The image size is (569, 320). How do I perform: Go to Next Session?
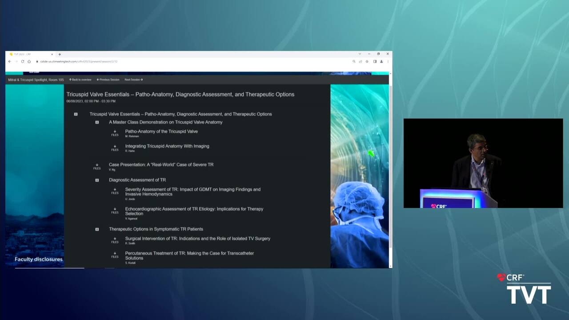[x=134, y=80]
